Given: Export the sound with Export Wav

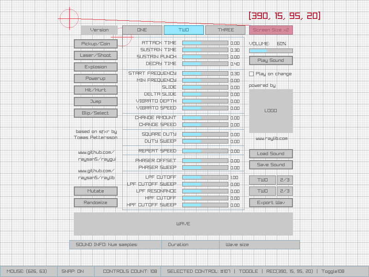Looking at the screenshot, I should click(x=271, y=203).
